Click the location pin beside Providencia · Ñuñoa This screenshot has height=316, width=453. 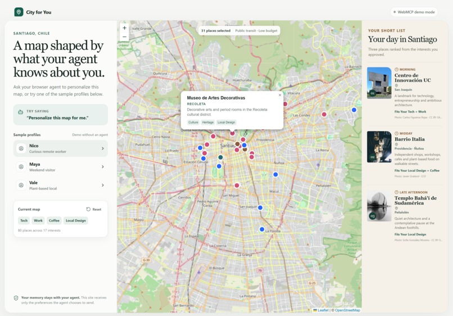pyautogui.click(x=396, y=145)
